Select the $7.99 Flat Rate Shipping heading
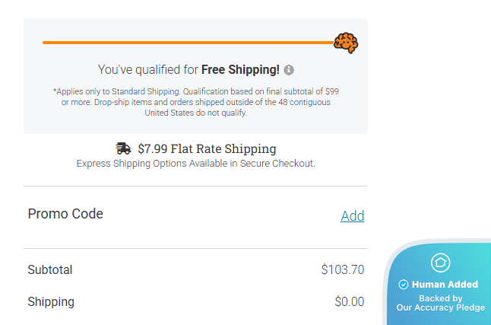Image resolution: width=491 pixels, height=325 pixels. click(x=207, y=149)
